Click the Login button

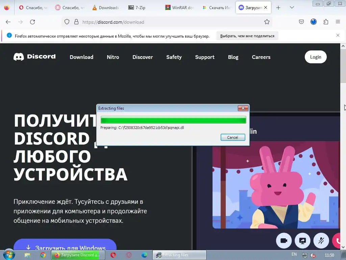(316, 57)
